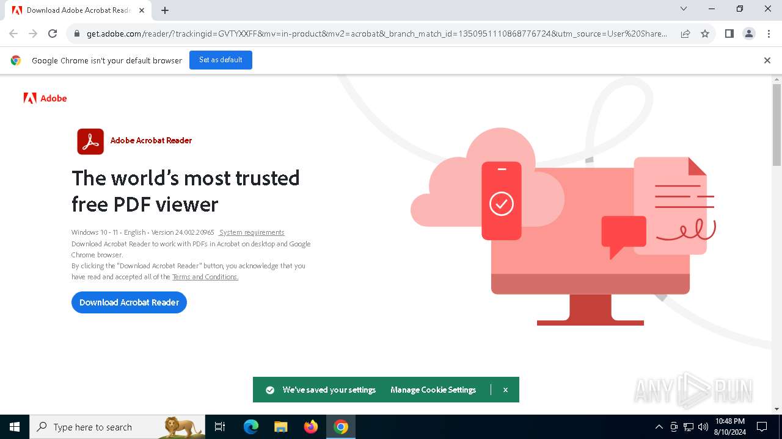Click the "The world's most trusted free PDF viewer" heading
The height and width of the screenshot is (439, 782).
coord(186,191)
